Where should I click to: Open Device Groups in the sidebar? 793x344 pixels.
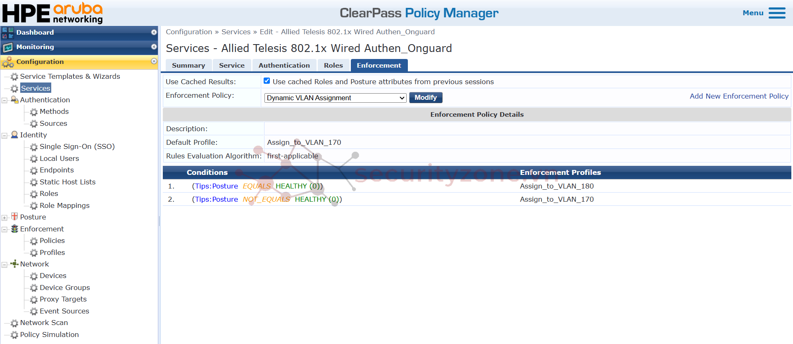[x=65, y=287]
